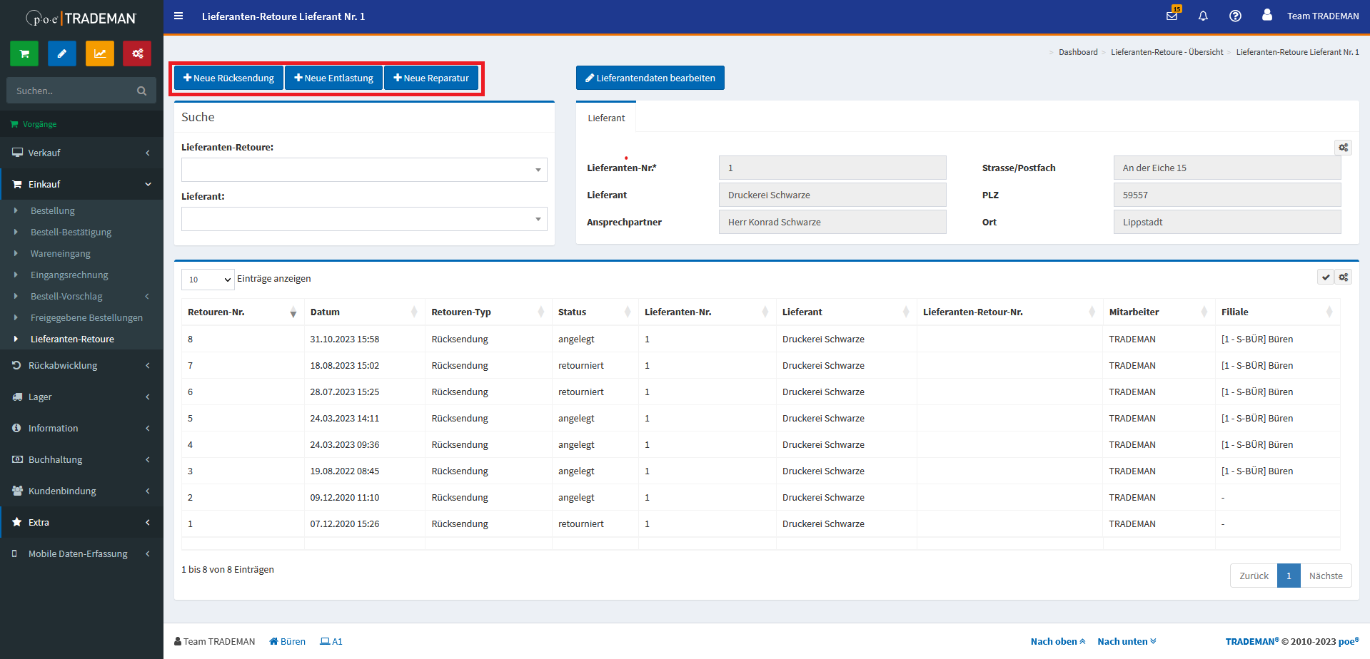Click the checkmark icon above the table

coord(1326,277)
